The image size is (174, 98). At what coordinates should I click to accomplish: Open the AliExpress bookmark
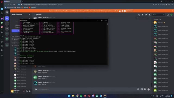pyautogui.click(x=32, y=8)
